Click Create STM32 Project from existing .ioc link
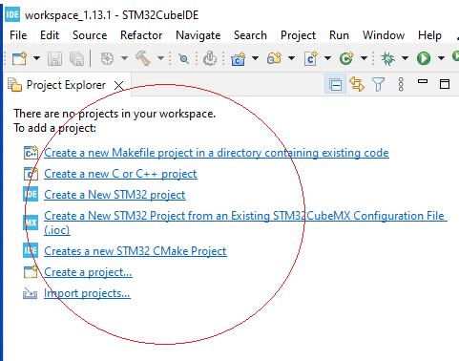The width and height of the screenshot is (459, 361). pyautogui.click(x=245, y=223)
